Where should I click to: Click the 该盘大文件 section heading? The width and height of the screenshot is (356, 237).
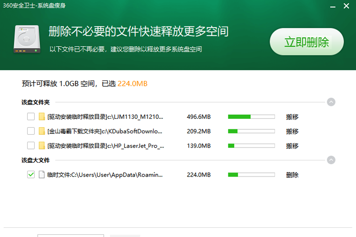(x=36, y=161)
